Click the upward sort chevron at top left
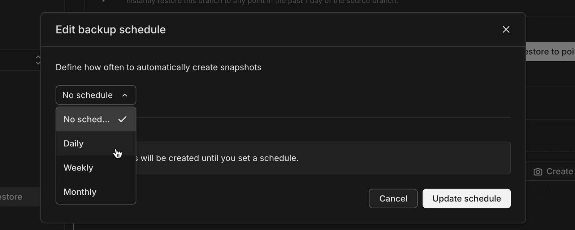 38,57
